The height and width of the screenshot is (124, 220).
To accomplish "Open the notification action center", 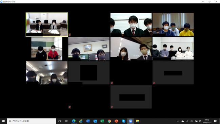I will (x=215, y=121).
